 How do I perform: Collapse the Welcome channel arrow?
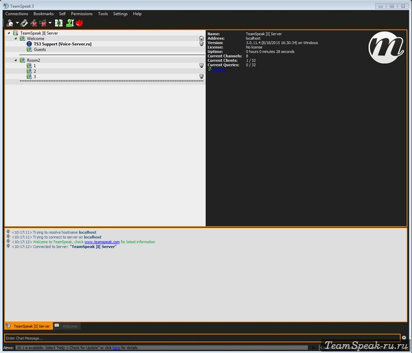pyautogui.click(x=16, y=38)
